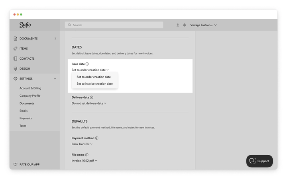This screenshot has width=287, height=179.
Task: Click the DEFAULTS section heading
Action: coord(80,121)
